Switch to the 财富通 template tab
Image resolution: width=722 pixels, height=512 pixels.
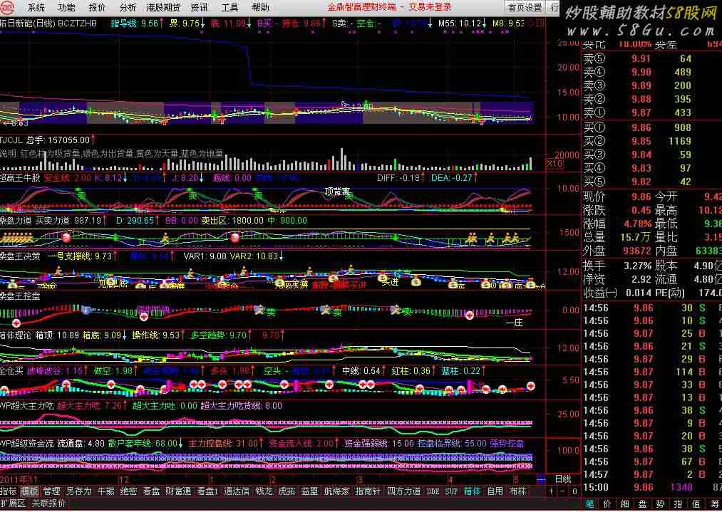178,491
